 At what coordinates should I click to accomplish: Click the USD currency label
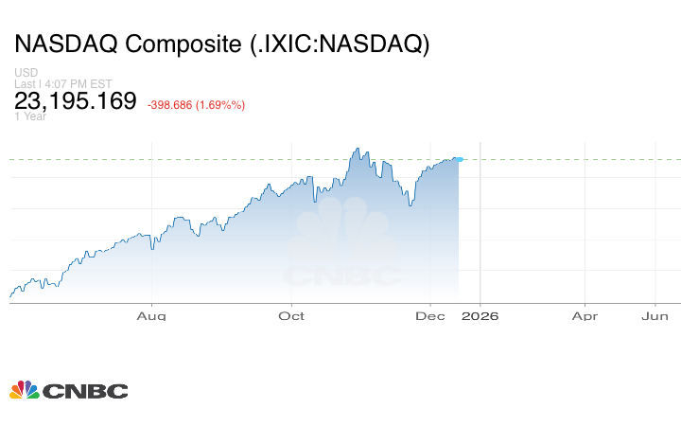coord(26,74)
